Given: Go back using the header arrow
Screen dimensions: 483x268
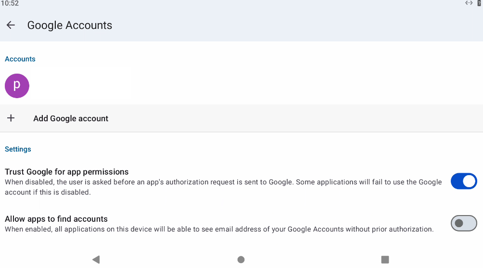Looking at the screenshot, I should [11, 25].
